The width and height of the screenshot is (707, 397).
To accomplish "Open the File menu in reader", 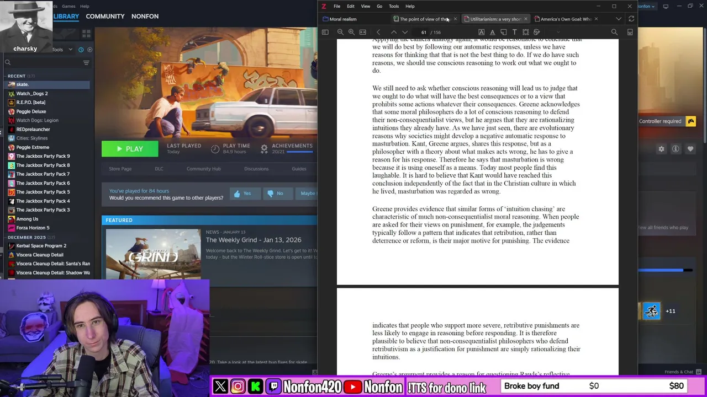I will coord(337,6).
